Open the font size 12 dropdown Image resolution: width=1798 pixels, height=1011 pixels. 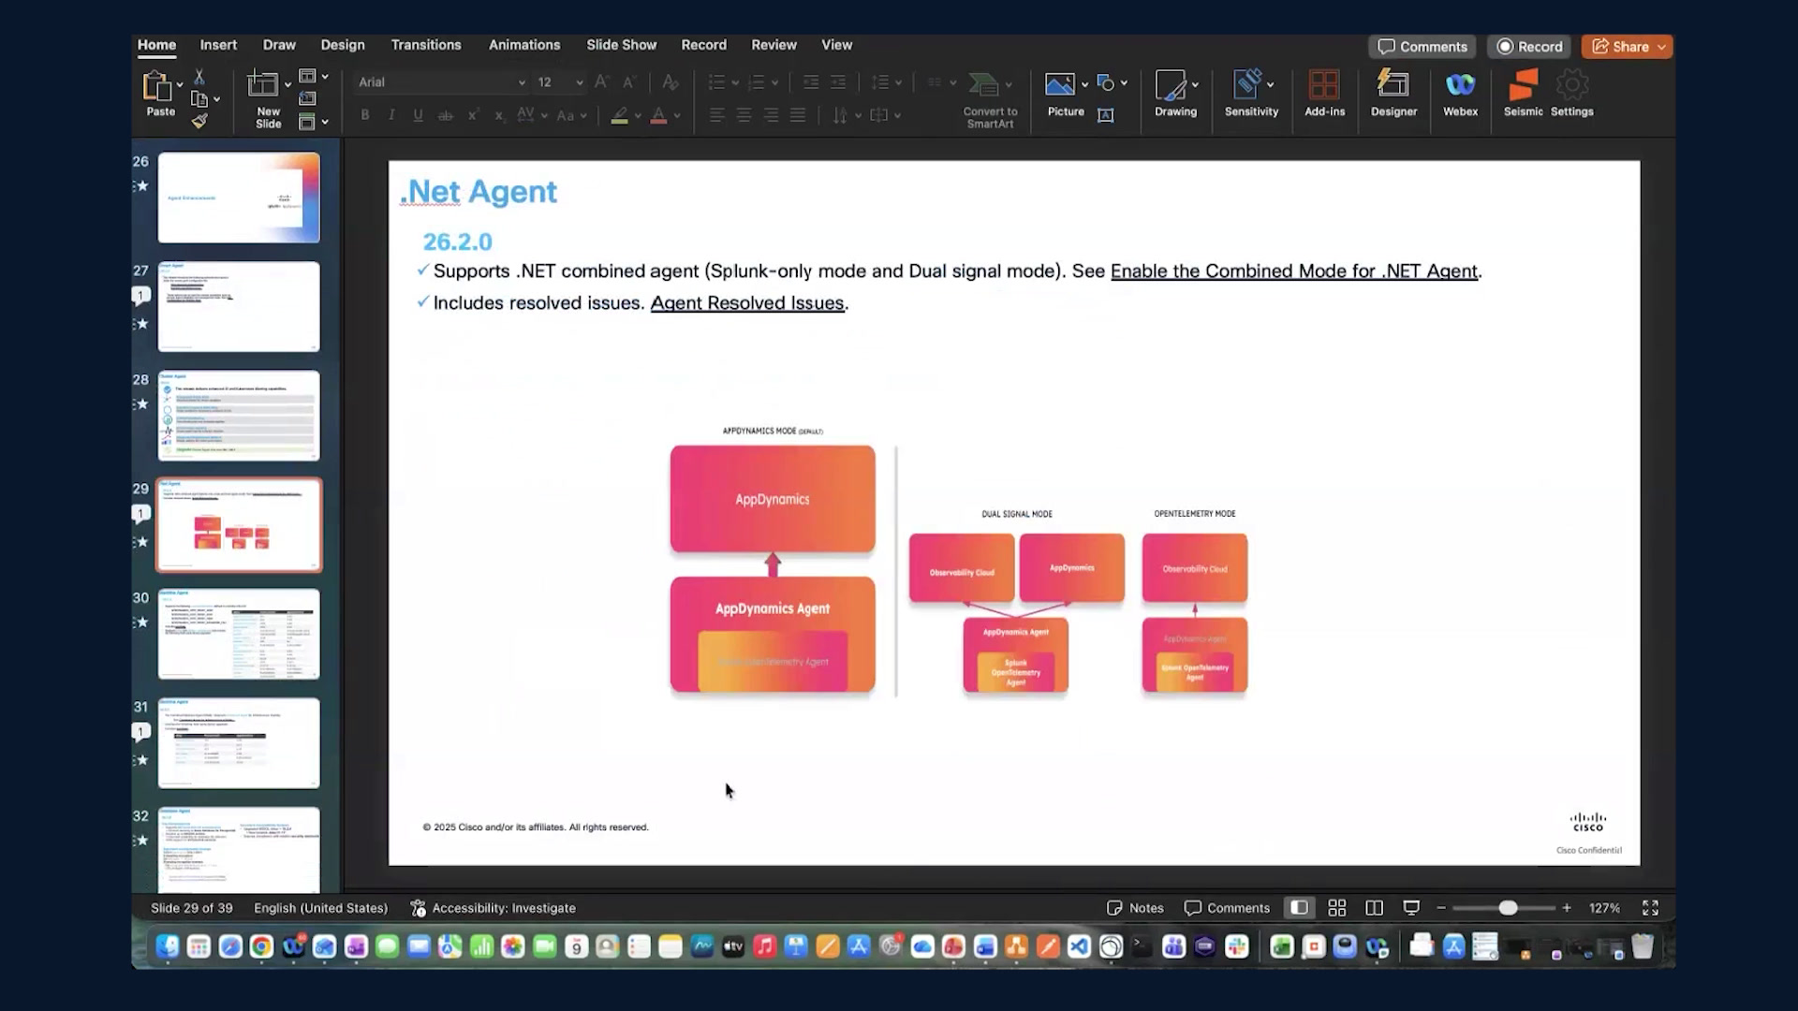point(579,82)
